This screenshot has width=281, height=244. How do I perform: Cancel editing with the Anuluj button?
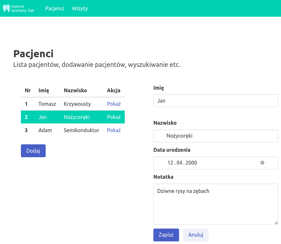point(196,235)
